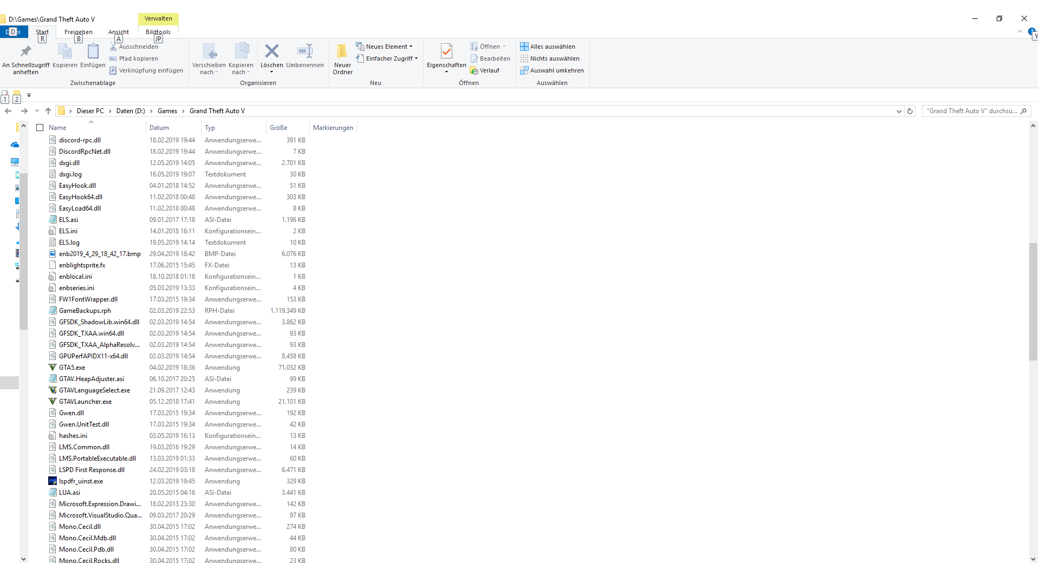This screenshot has height=563, width=1040.
Task: Open the recent locations dropdown
Action: (37, 111)
